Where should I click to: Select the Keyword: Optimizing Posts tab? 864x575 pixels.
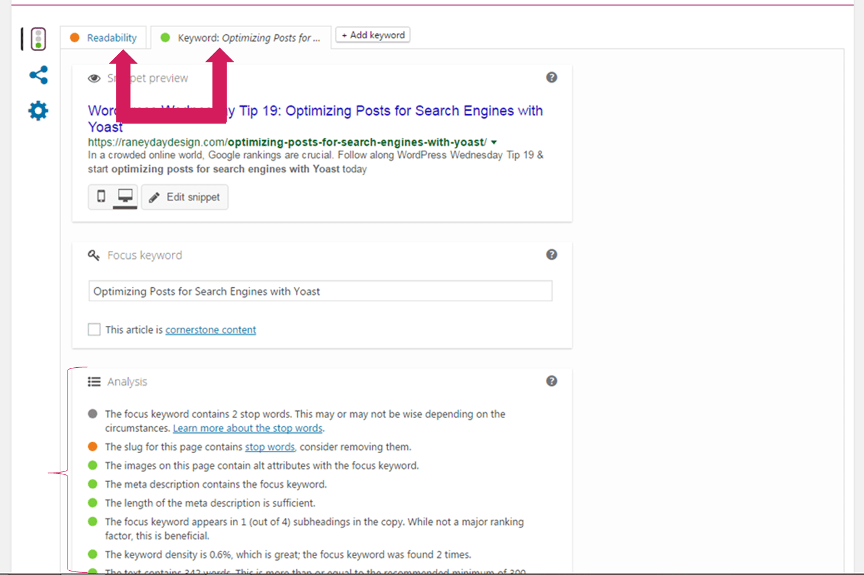coord(241,38)
